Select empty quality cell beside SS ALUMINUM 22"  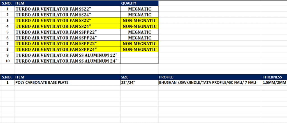click(x=139, y=55)
